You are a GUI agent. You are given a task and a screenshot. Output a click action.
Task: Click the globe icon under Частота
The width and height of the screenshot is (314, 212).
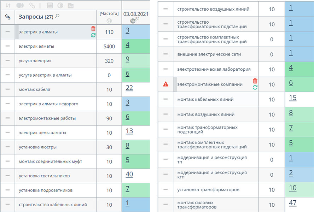[109, 20]
